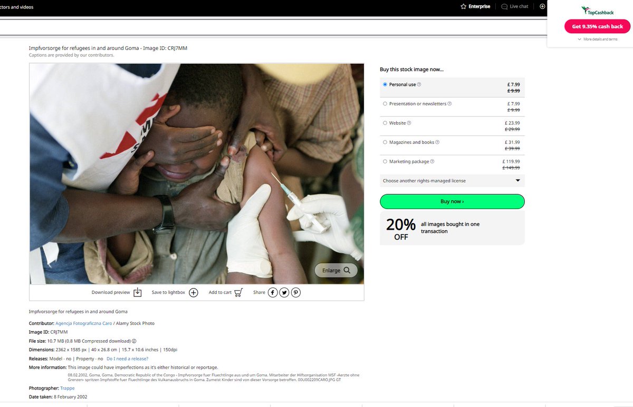Screen dimensions: 633x407
Task: Click the Save to lightbox plus icon
Action: (194, 292)
